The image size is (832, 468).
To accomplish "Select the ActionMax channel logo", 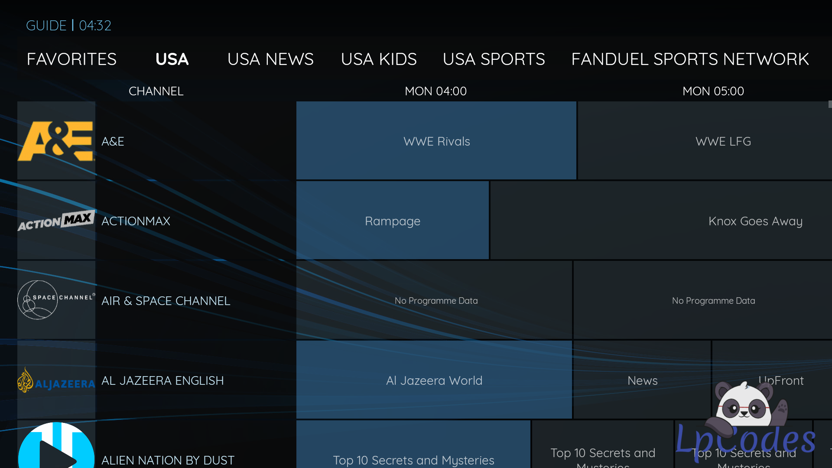I will tap(56, 221).
